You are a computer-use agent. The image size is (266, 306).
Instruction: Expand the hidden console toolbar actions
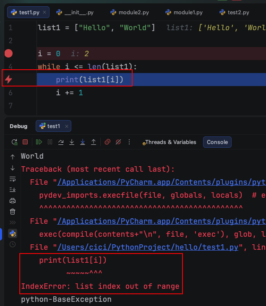[13, 222]
